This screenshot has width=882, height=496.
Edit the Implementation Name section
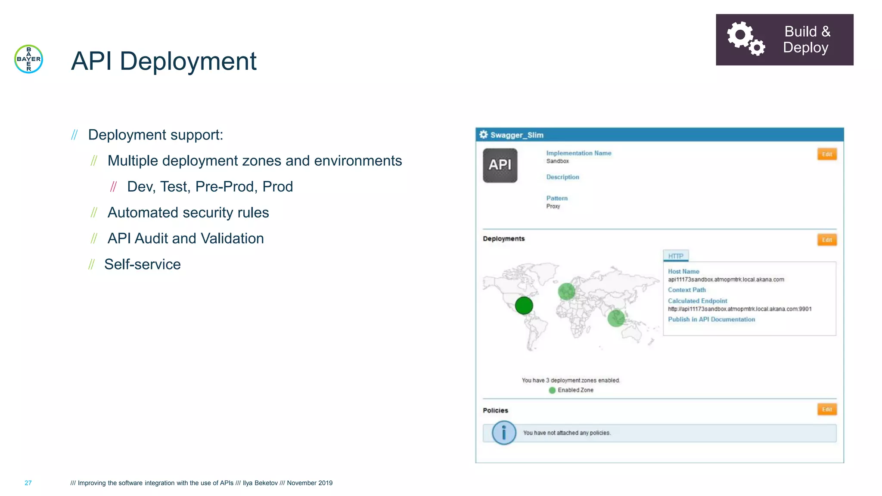[x=827, y=154]
